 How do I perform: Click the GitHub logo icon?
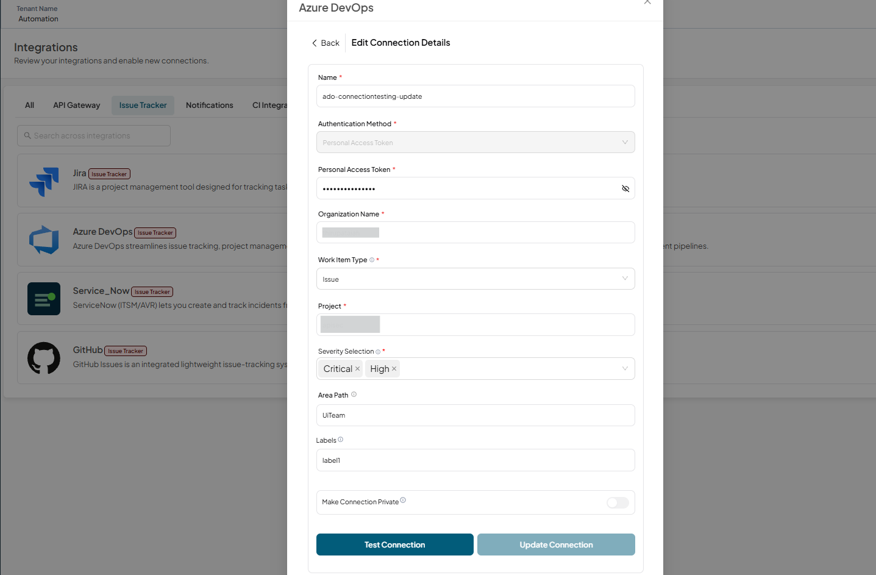44,358
